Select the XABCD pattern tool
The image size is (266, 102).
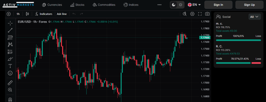[x=10, y=44]
